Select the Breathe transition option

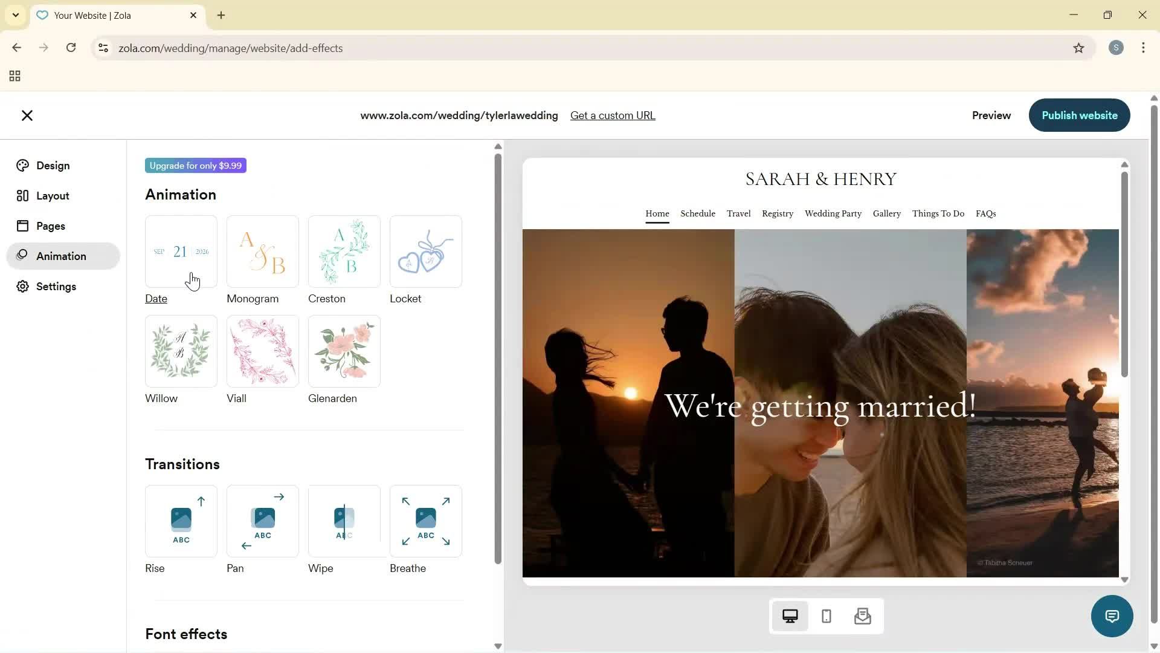pos(425,521)
